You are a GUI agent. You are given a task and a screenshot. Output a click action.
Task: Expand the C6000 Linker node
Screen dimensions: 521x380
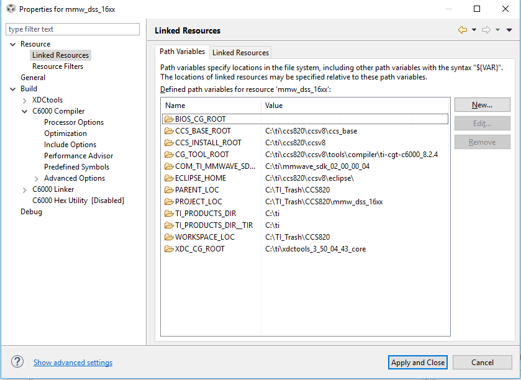click(25, 189)
